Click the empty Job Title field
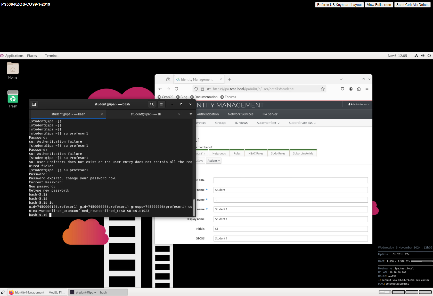Image resolution: width=433 pixels, height=296 pixels. [291, 180]
